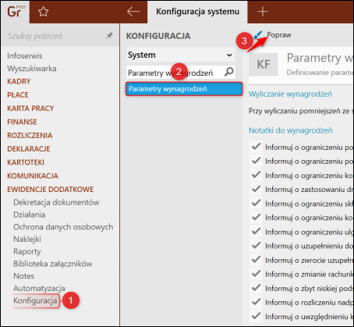Collapse the EWIDENCJE DODATKOWE section
354x327 pixels.
click(51, 189)
